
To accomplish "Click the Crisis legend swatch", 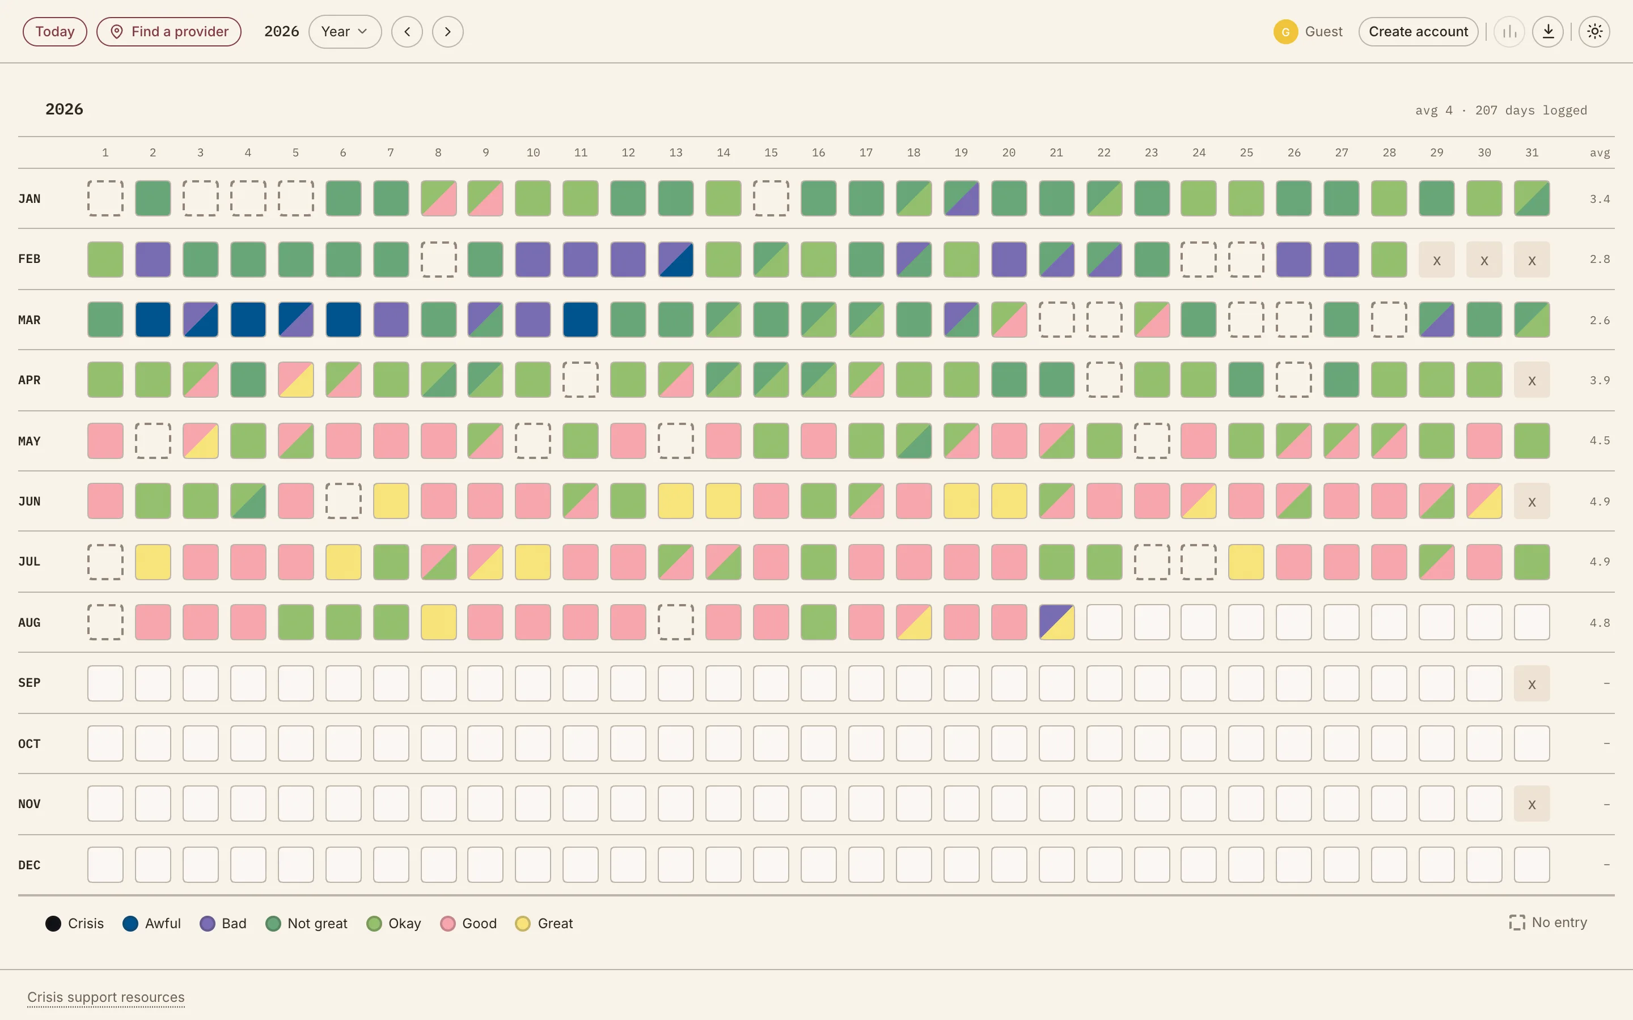I will click(53, 924).
